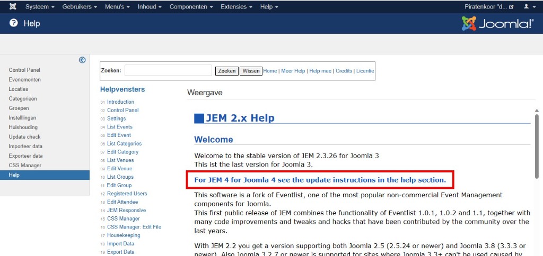Collapse the sidebar with the arrow icon

tap(82, 60)
